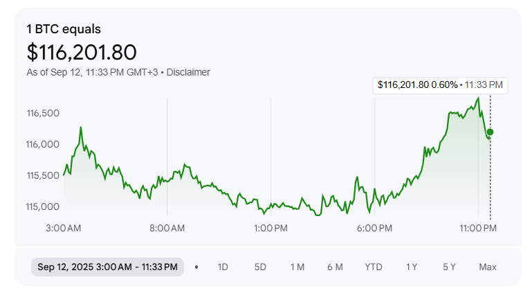Click the 3:00 AM time axis label
This screenshot has width=532, height=302.
(x=64, y=228)
